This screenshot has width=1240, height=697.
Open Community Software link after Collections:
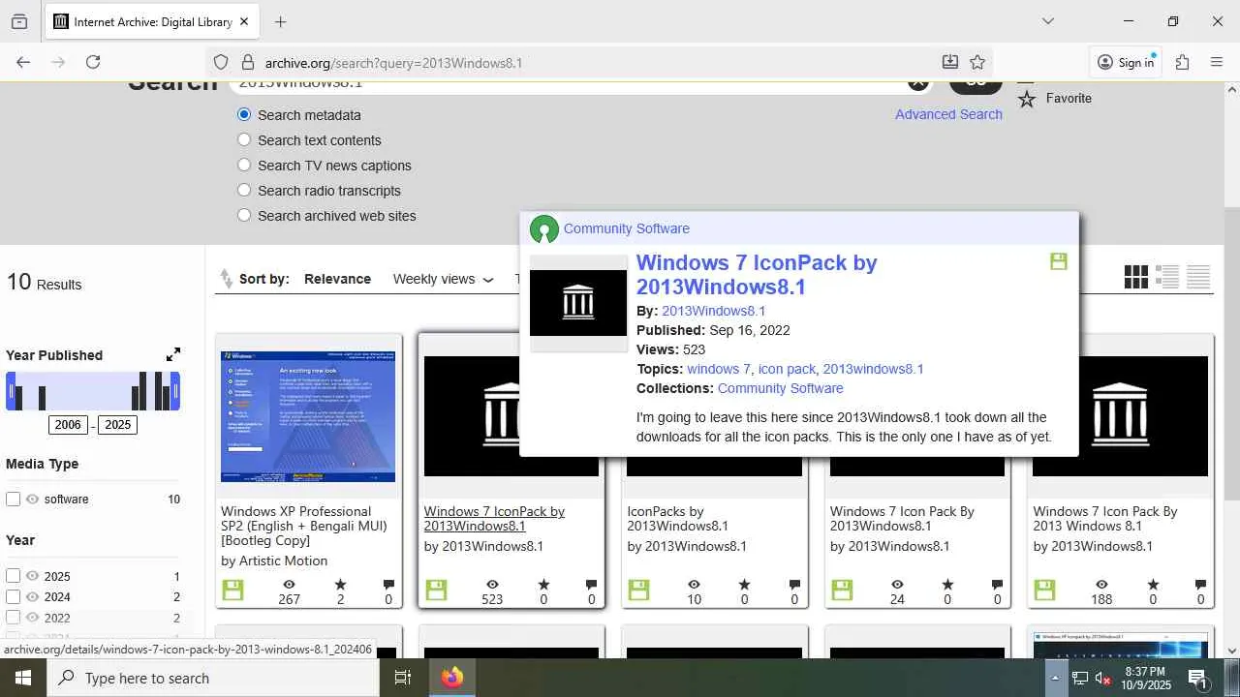pyautogui.click(x=780, y=388)
